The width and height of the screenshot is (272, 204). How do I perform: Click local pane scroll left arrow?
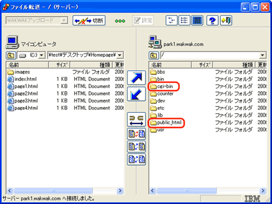click(x=10, y=190)
